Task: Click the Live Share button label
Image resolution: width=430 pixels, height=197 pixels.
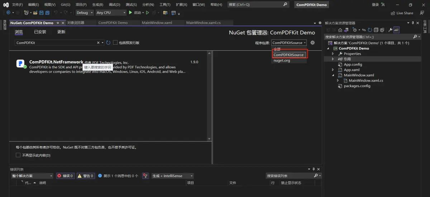Action: point(405,13)
